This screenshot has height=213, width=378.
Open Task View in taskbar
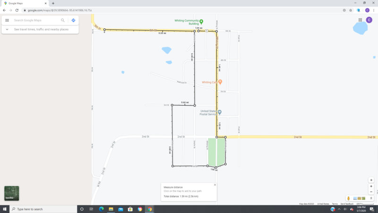click(x=91, y=209)
